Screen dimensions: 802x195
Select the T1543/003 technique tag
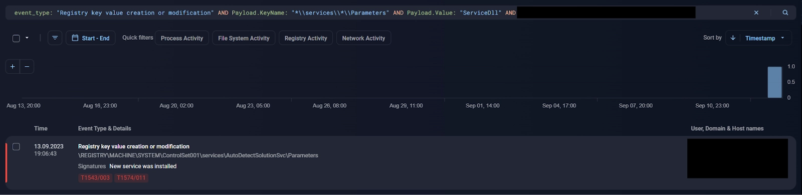coord(95,178)
